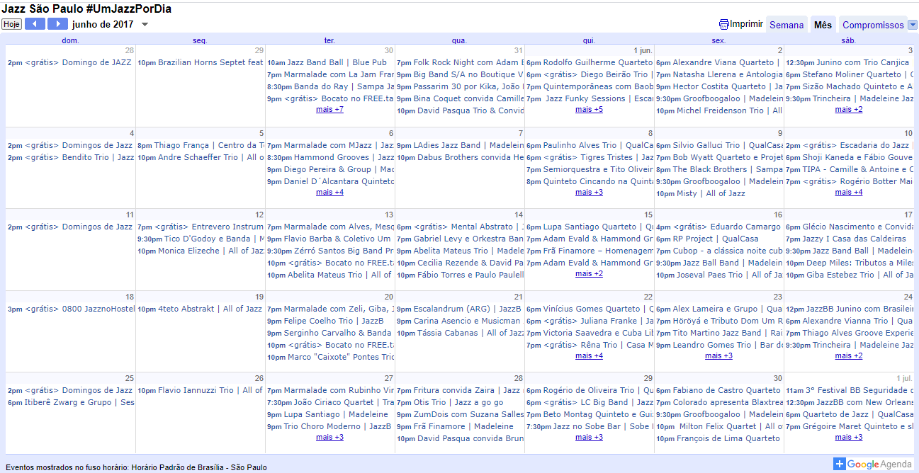This screenshot has width=919, height=473.
Task: Expand 'mais +2' on June 15
Action: click(x=589, y=274)
